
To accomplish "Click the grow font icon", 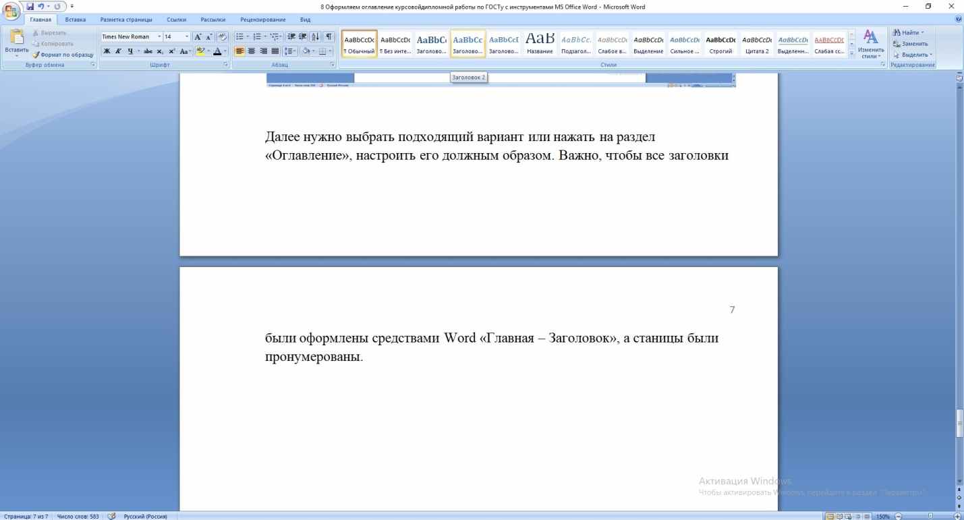I will [x=197, y=37].
